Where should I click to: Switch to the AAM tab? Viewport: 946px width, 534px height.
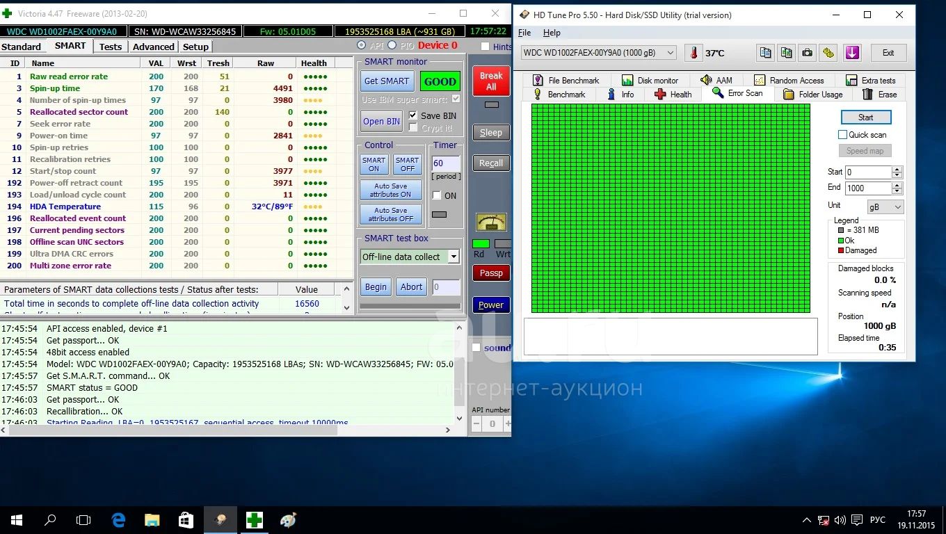coord(716,80)
